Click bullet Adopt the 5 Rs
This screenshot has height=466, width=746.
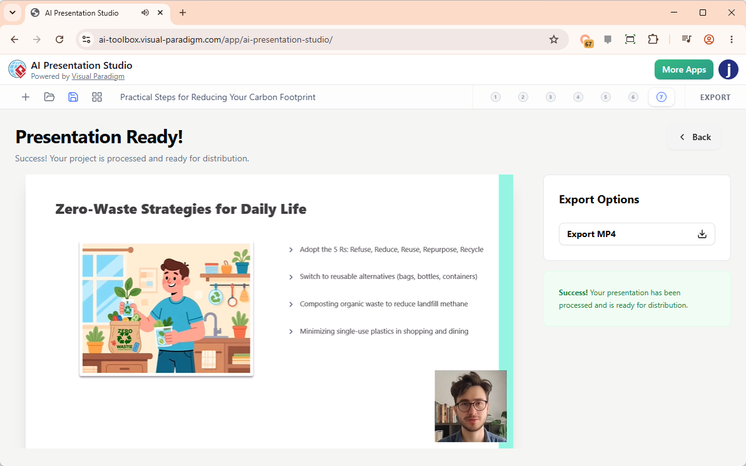(x=391, y=250)
